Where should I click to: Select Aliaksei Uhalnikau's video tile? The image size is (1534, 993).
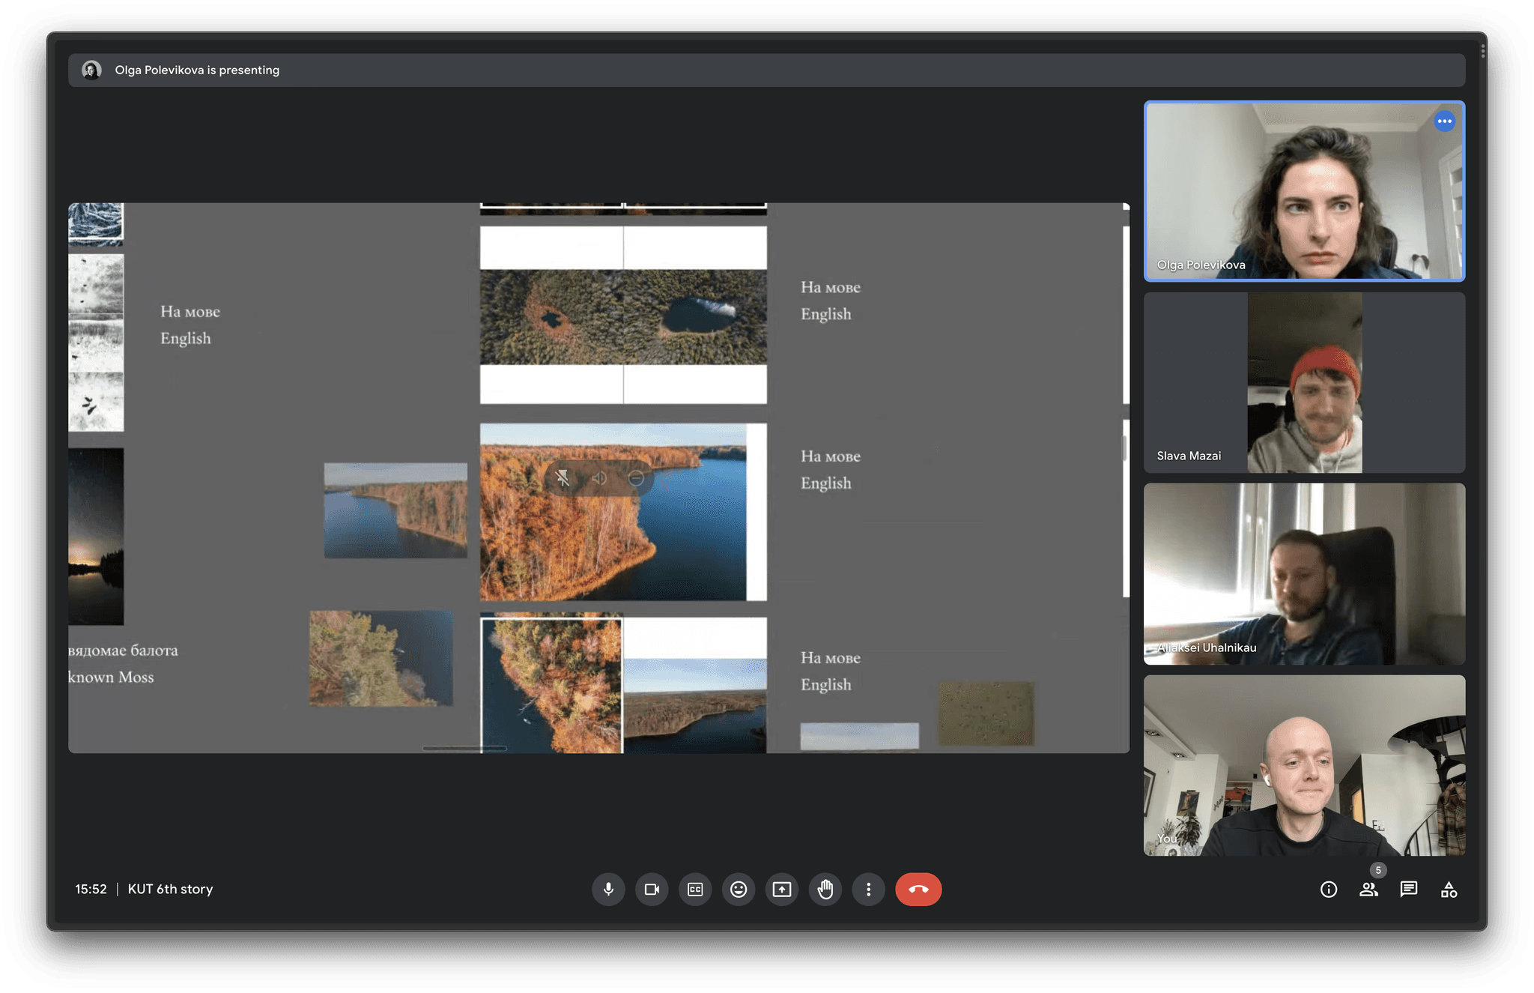[1304, 573]
